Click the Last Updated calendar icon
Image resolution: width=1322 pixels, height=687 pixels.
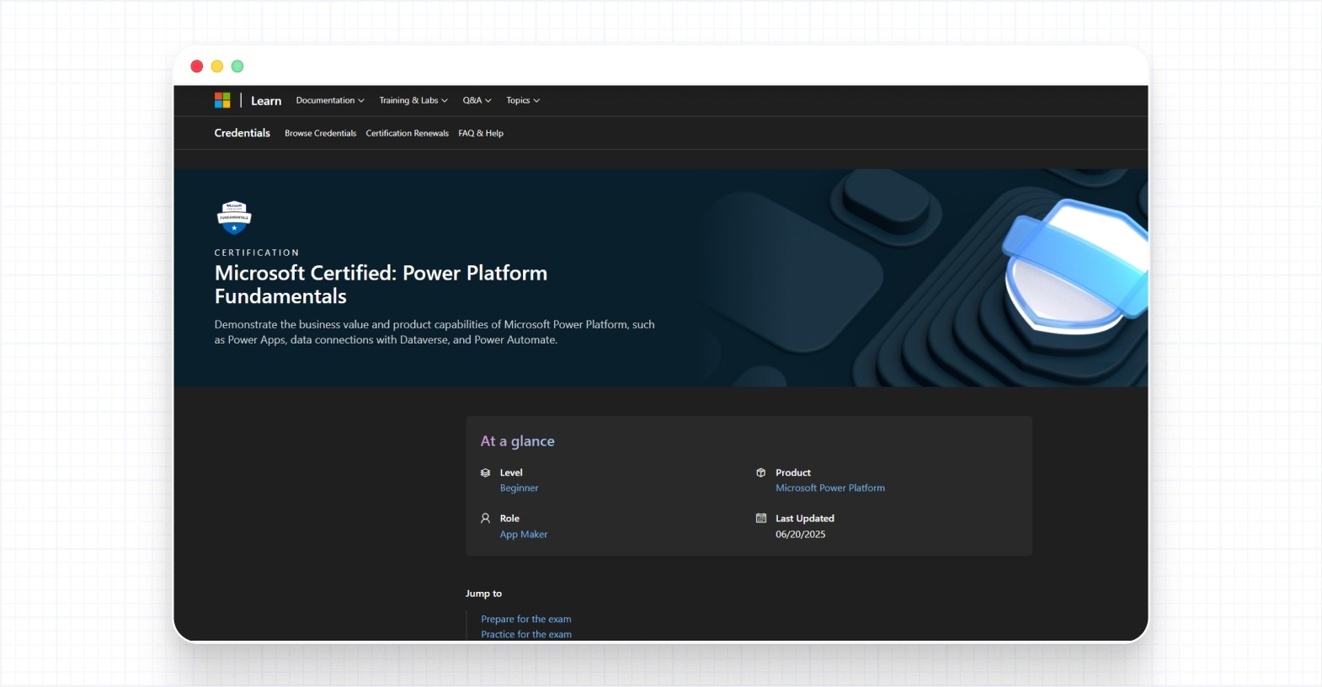[761, 519]
